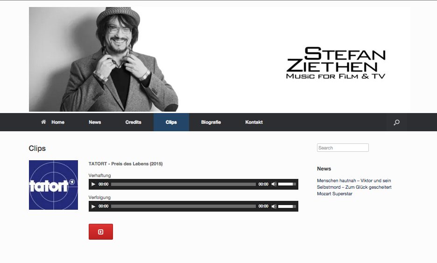Adjust the Verhaftung volume slider
This screenshot has width=437, height=263.
(x=287, y=185)
